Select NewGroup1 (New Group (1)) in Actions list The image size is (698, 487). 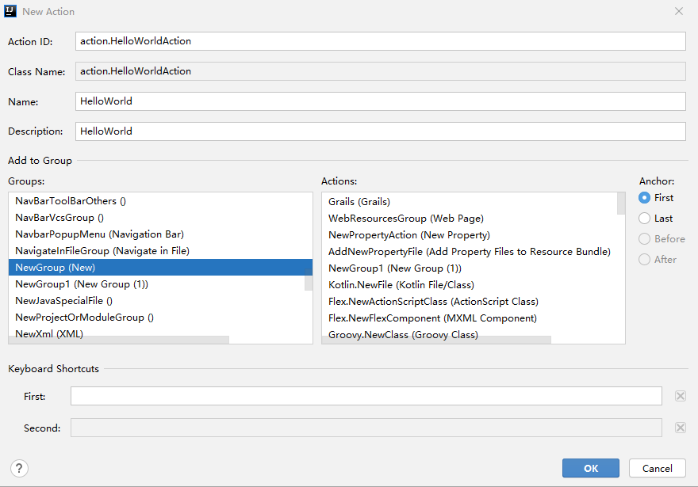point(474,268)
